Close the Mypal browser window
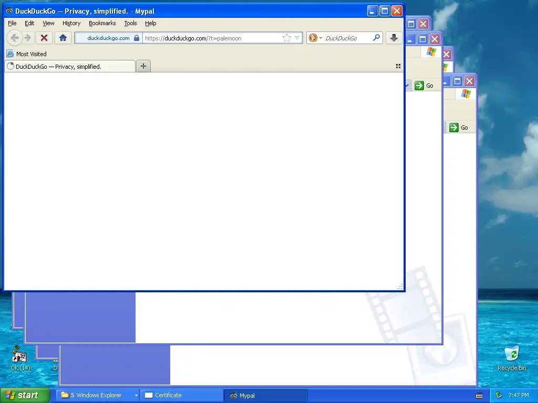The image size is (538, 403). 397,11
